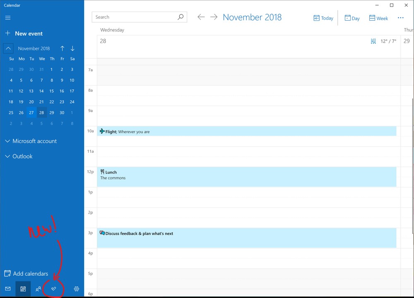414x298 pixels.
Task: Expand the Microsoft account section
Action: (31, 141)
